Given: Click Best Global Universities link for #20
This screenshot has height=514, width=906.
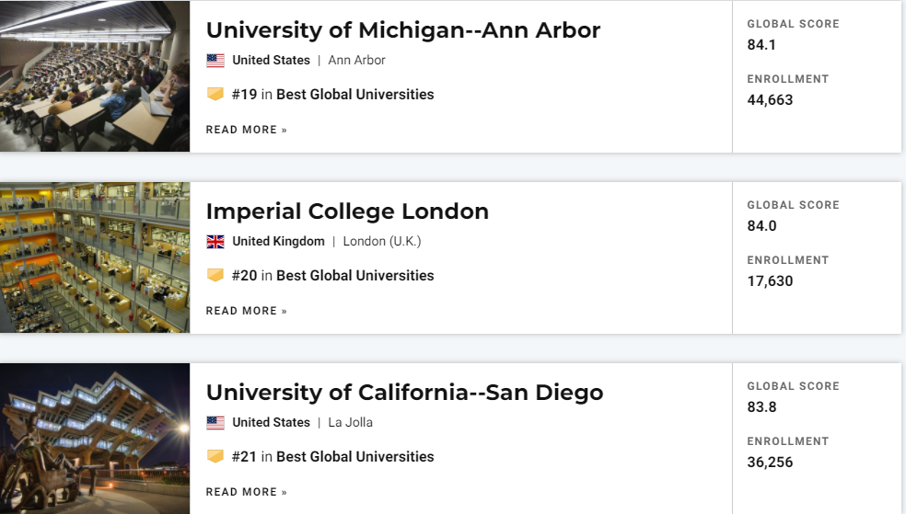Looking at the screenshot, I should (354, 275).
